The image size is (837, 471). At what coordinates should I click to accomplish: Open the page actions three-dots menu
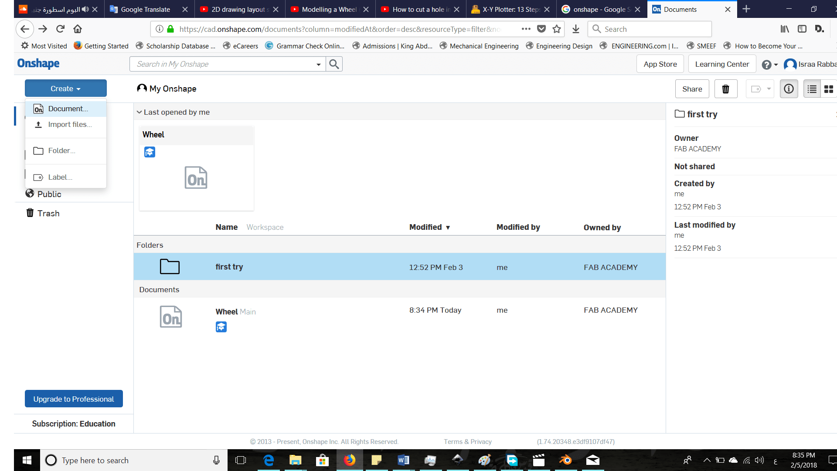pos(526,29)
